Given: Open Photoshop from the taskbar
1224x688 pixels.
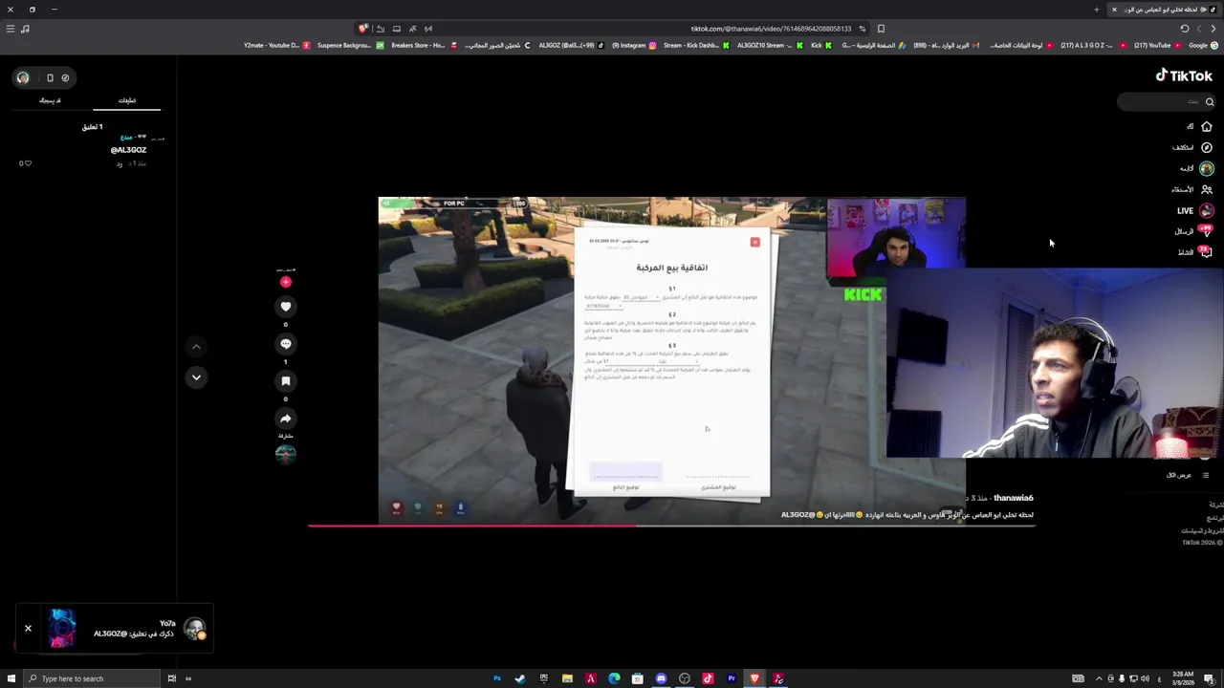Looking at the screenshot, I should (497, 678).
